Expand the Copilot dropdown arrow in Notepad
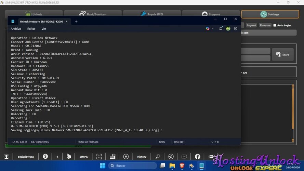 (212, 29)
